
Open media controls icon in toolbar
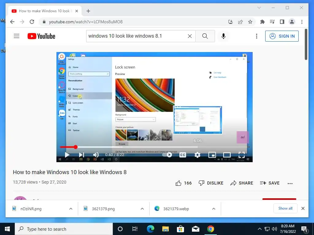(272, 22)
